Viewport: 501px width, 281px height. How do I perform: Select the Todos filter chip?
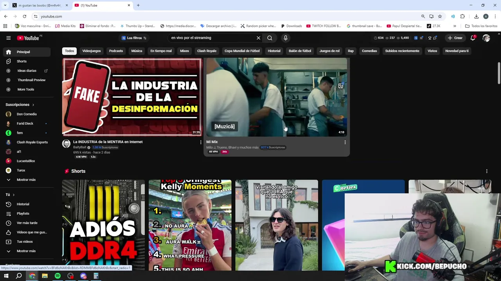coord(69,51)
